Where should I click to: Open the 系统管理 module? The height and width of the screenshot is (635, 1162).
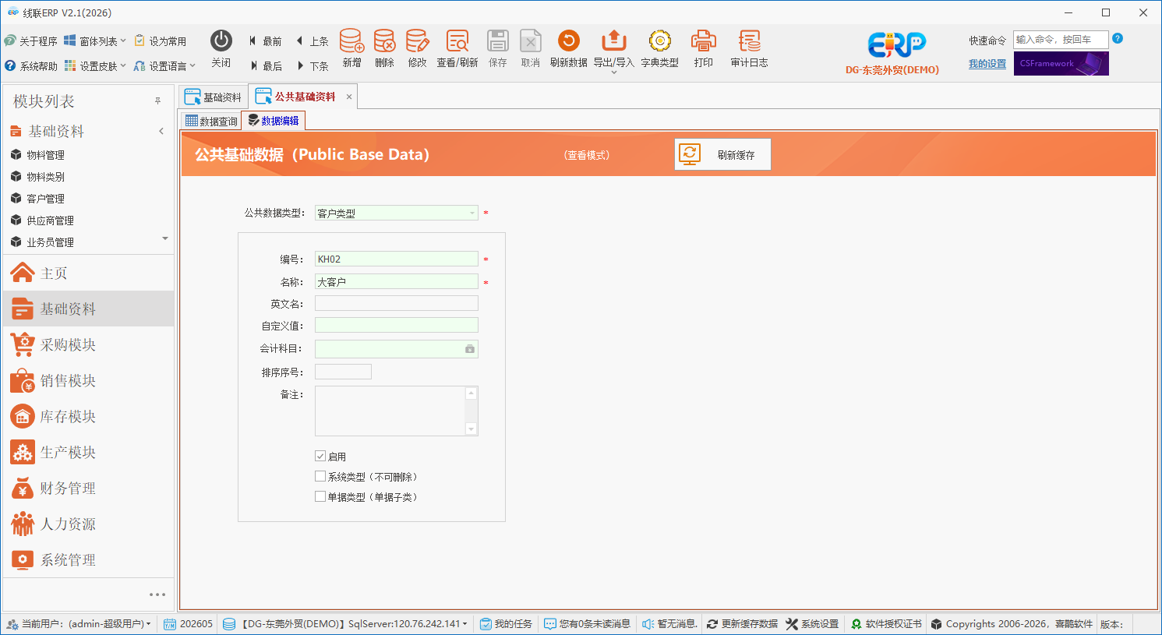tap(89, 559)
